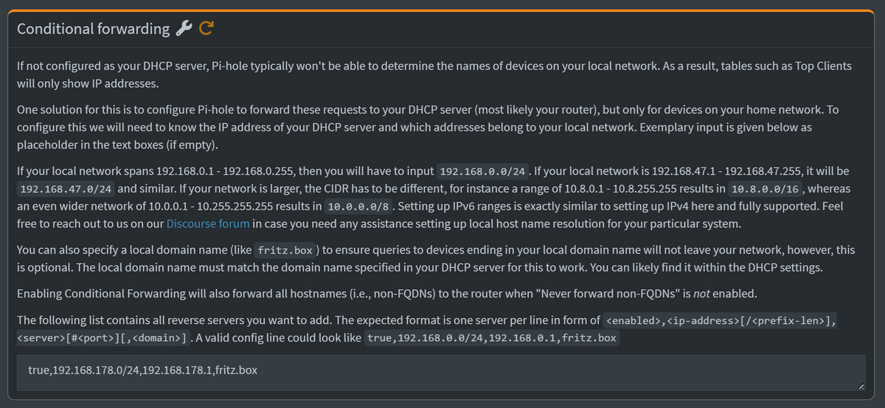Click the <enabled>,<ip-address> format code

(720, 321)
